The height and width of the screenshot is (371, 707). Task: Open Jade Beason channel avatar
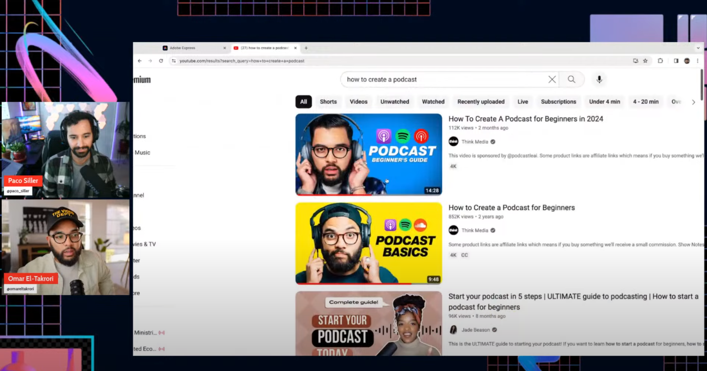pyautogui.click(x=454, y=329)
